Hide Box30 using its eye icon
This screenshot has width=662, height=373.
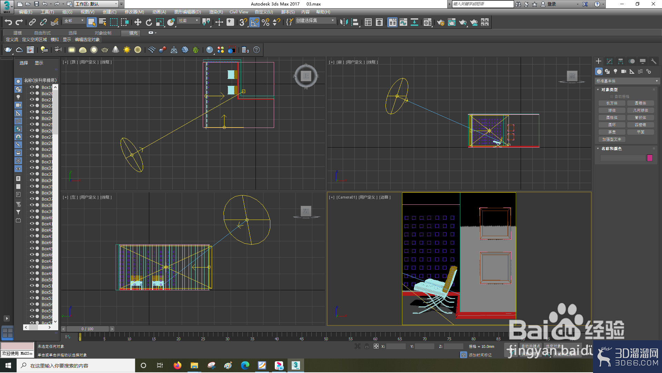[32, 155]
